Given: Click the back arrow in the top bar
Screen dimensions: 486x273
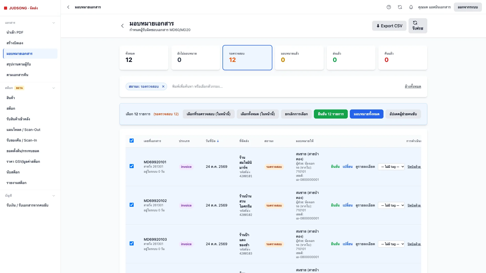Looking at the screenshot, I should (68, 7).
